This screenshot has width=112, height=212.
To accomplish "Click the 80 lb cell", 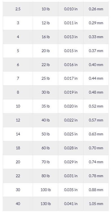I will click(x=46, y=176).
